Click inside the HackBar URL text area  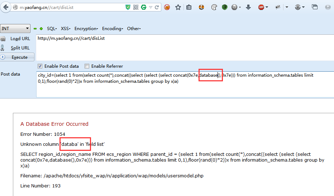click(x=185, y=48)
